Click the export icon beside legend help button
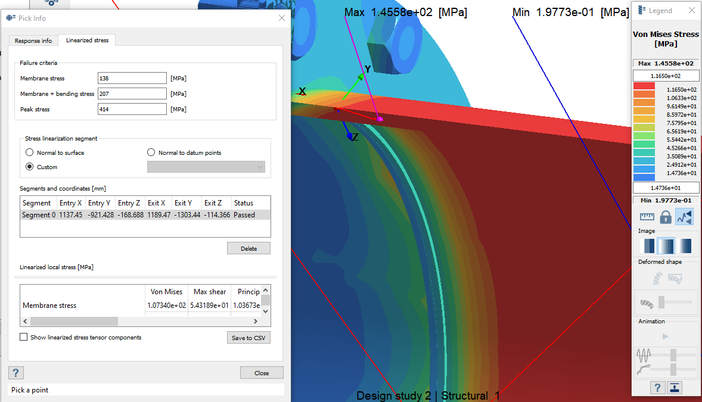 pos(674,387)
